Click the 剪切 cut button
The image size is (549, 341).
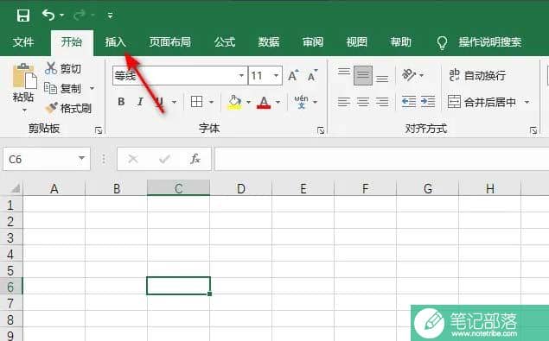click(x=63, y=68)
